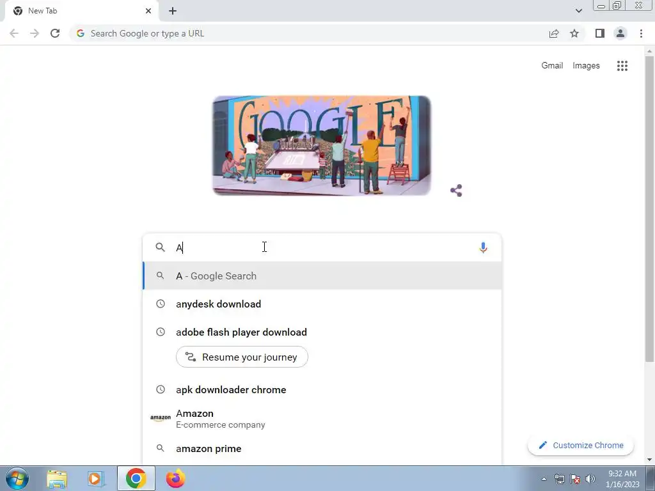This screenshot has height=491, width=655.
Task: Choose the Amazon E-commerce company suggestion
Action: (x=322, y=419)
